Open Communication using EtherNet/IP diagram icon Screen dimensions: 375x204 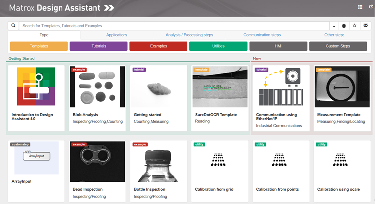(x=281, y=87)
